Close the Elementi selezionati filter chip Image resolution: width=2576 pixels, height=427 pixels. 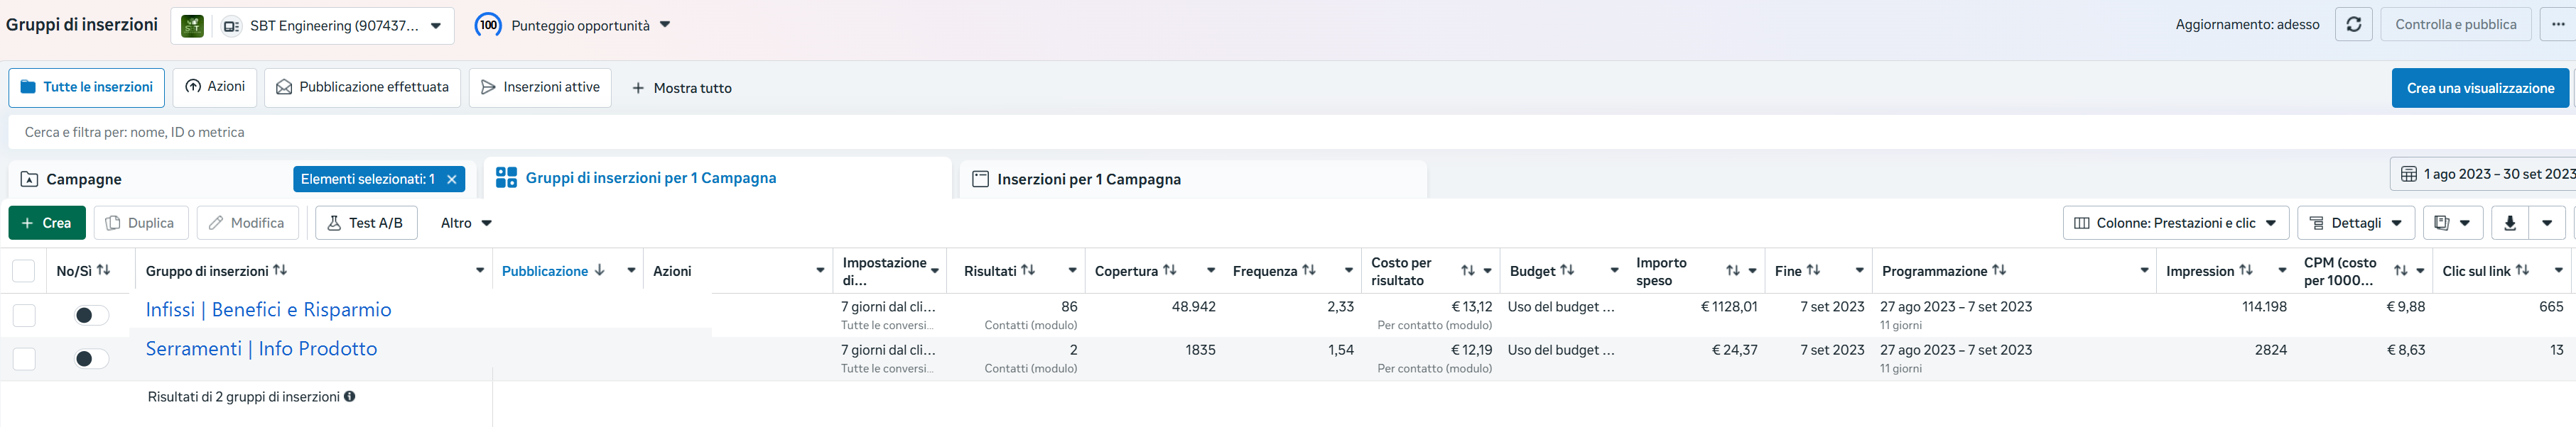coord(452,179)
